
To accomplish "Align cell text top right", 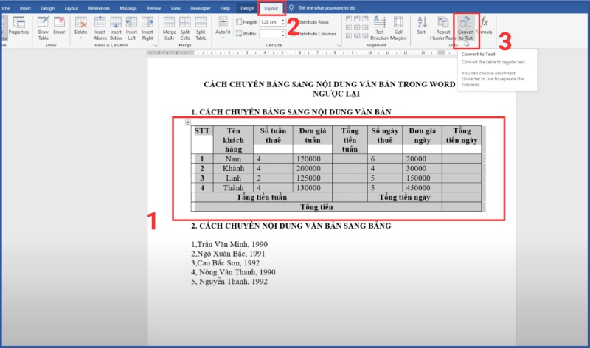I will click(365, 19).
